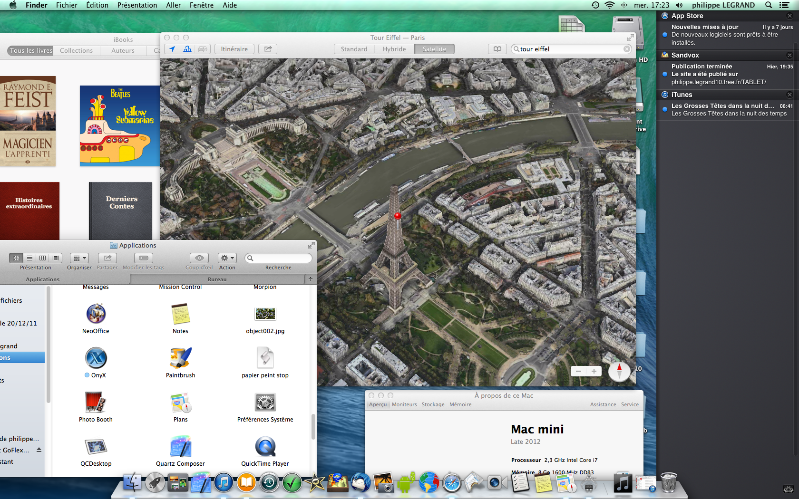The height and width of the screenshot is (499, 799).
Task: Show current location in Maps toolbar
Action: tap(172, 49)
